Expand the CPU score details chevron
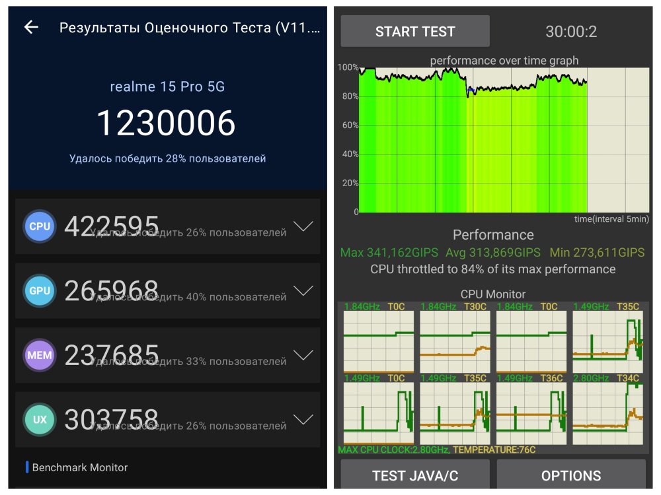Image resolution: width=661 pixels, height=495 pixels. coord(303,226)
